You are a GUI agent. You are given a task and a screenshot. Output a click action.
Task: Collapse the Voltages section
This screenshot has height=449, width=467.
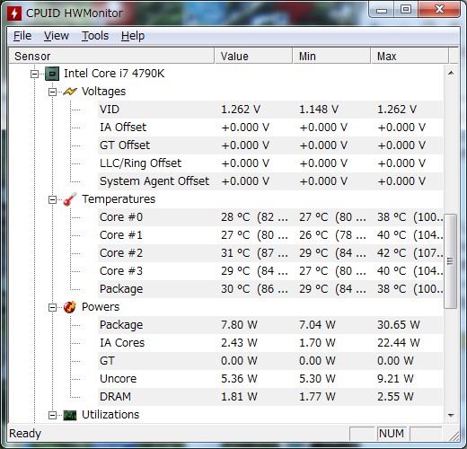52,92
